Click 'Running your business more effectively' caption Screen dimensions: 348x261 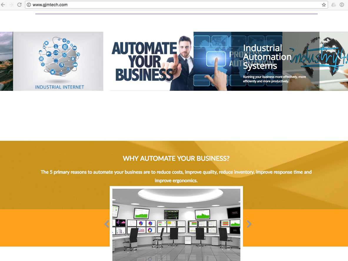point(274,79)
